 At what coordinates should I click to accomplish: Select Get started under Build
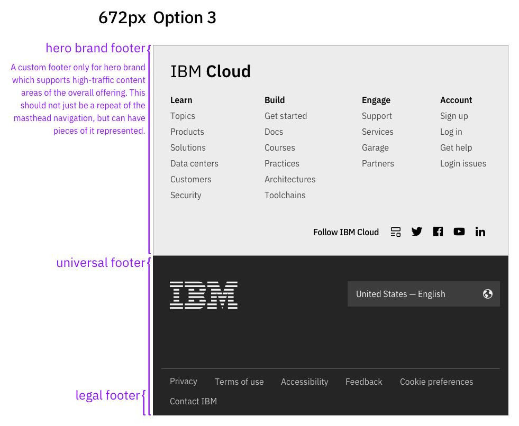click(286, 116)
